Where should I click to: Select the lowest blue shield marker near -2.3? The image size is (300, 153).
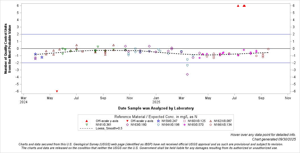click(x=187, y=65)
